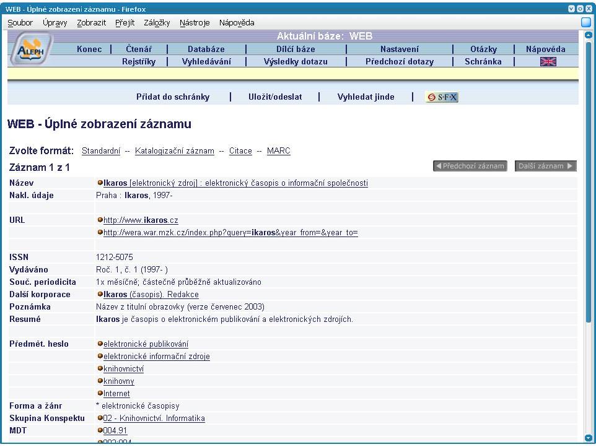Open Nastavení in the ALEPH navigation
The height and width of the screenshot is (447, 596).
[400, 49]
